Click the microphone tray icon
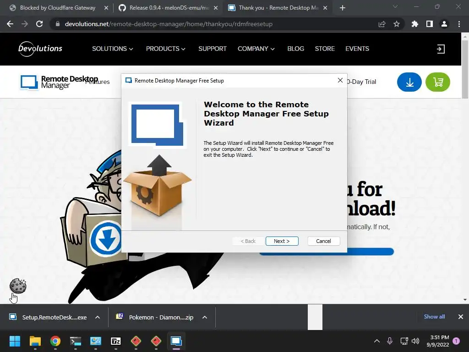 (389, 341)
